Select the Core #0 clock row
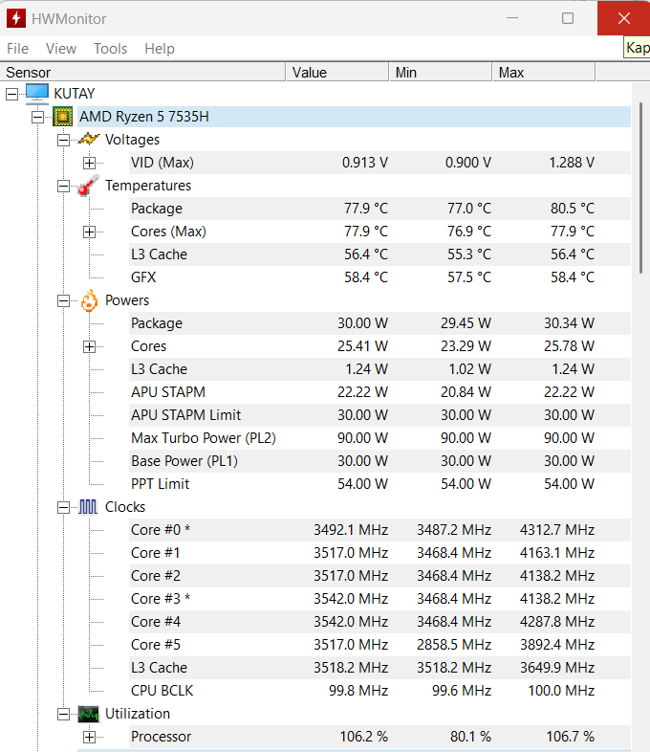This screenshot has width=650, height=752. point(379,530)
